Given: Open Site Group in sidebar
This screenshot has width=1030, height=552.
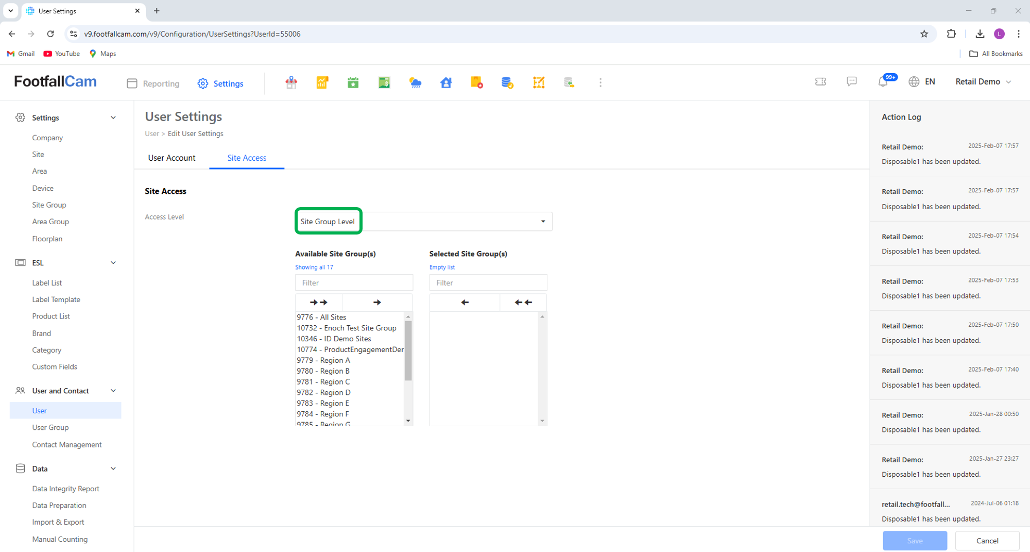Looking at the screenshot, I should (x=49, y=205).
